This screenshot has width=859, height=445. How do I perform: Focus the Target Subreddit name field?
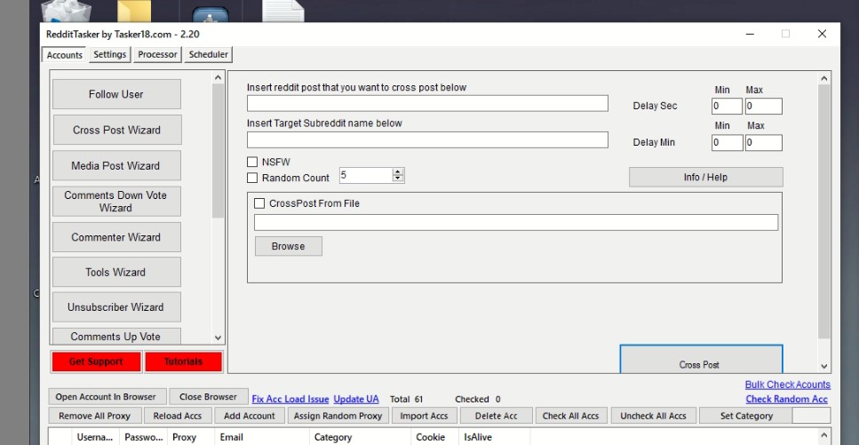click(x=427, y=139)
